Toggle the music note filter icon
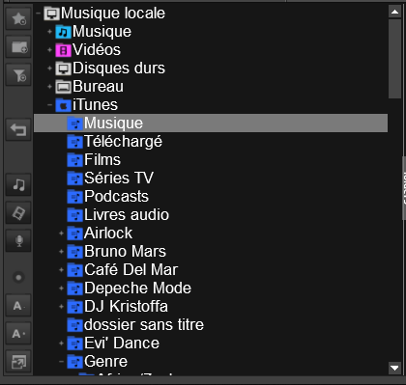The width and height of the screenshot is (406, 385). pos(18,185)
